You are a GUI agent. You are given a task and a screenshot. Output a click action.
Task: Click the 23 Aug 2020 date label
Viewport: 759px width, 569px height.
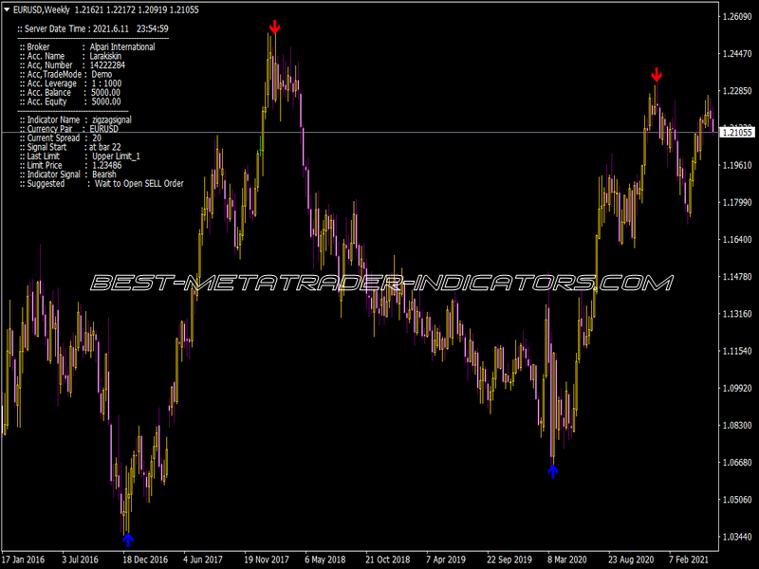(x=631, y=560)
